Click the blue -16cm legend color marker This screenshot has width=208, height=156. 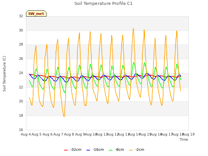(88, 150)
